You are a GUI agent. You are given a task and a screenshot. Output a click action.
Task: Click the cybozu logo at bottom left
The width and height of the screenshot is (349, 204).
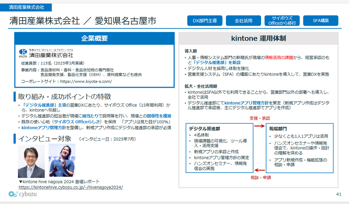23,194
